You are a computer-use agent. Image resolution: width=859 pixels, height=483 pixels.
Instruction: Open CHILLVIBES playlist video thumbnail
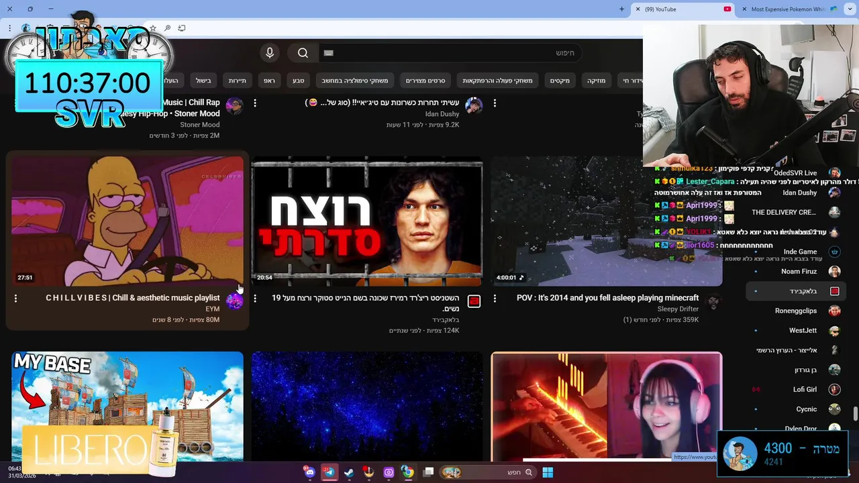pos(128,221)
